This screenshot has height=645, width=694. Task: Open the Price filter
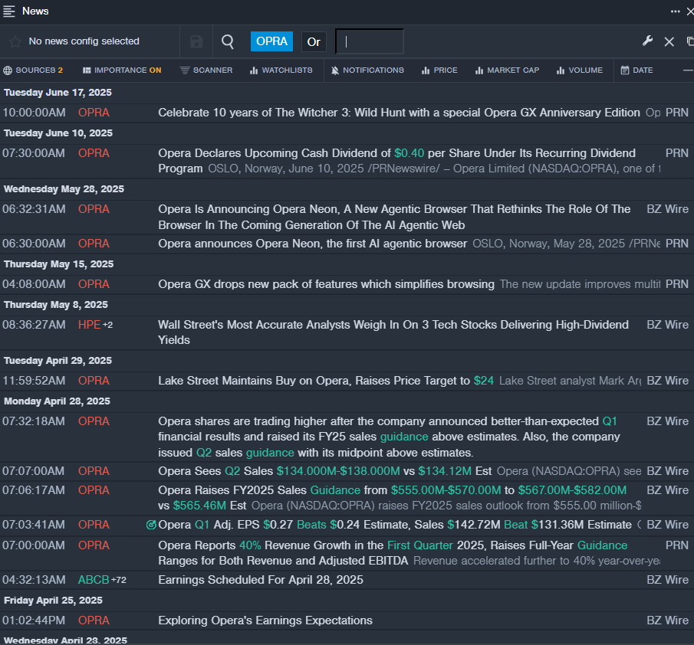439,70
